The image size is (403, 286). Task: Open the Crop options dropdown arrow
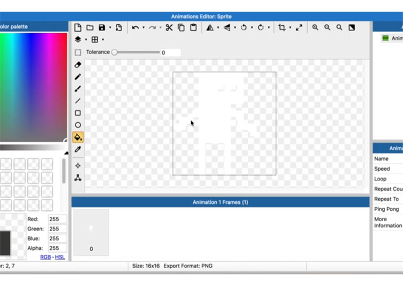pos(290,27)
